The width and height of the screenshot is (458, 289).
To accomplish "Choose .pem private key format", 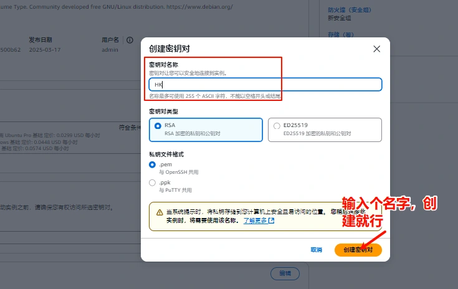I will (x=153, y=164).
